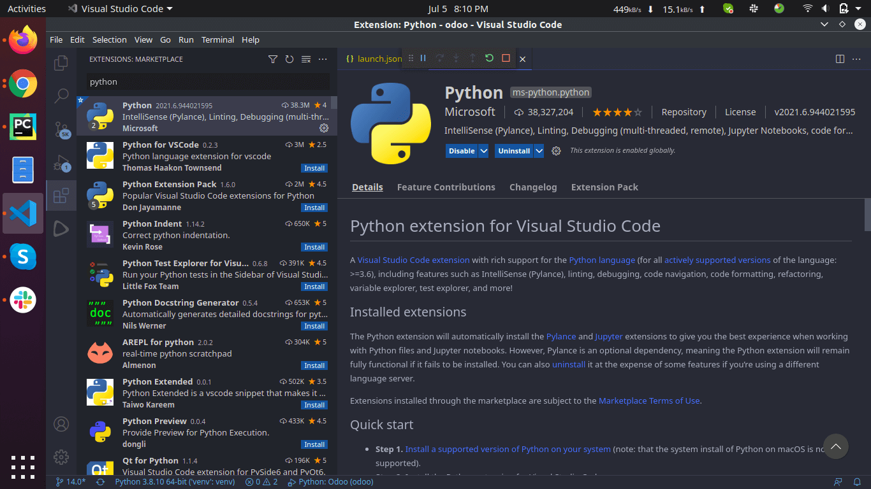Screen dimensions: 871x489
Task: Follow the Pylance link
Action: (x=561, y=336)
